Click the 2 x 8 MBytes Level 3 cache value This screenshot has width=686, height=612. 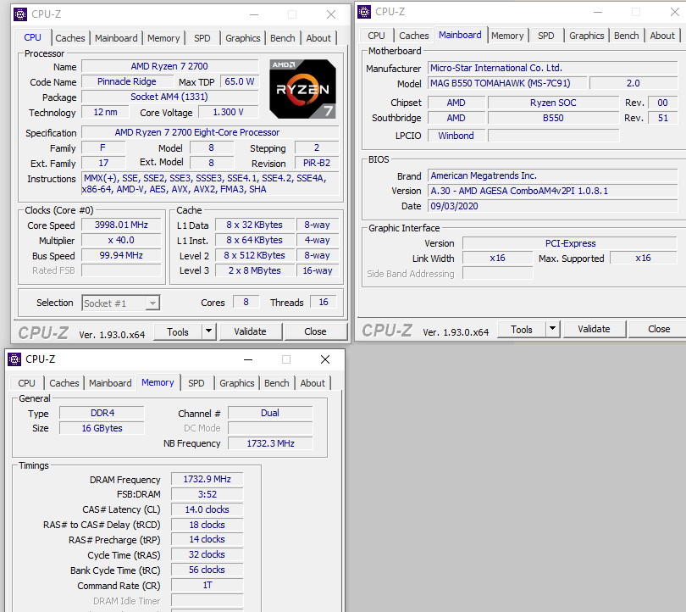(255, 271)
